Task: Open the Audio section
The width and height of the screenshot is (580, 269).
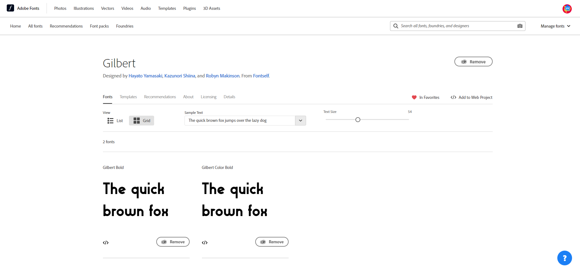Action: click(x=146, y=8)
